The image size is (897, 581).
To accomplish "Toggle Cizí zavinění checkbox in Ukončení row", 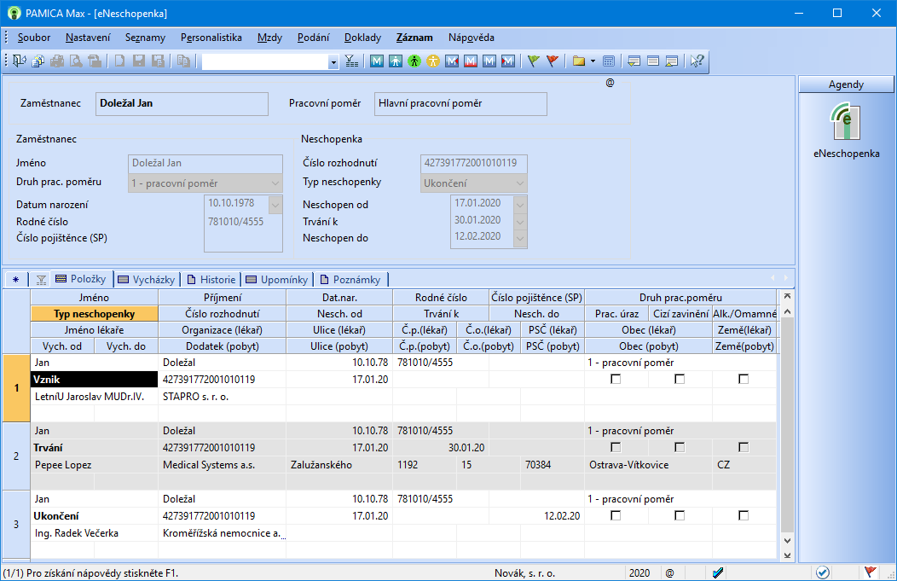I will [x=680, y=516].
